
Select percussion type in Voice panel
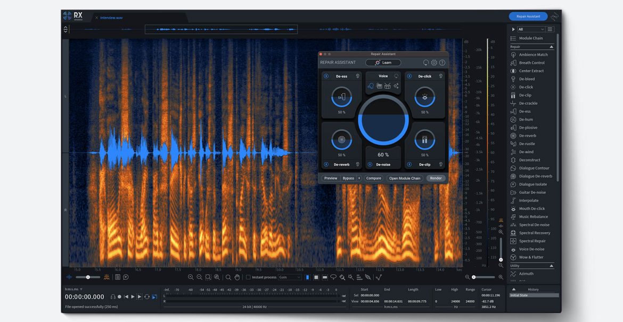click(x=388, y=86)
